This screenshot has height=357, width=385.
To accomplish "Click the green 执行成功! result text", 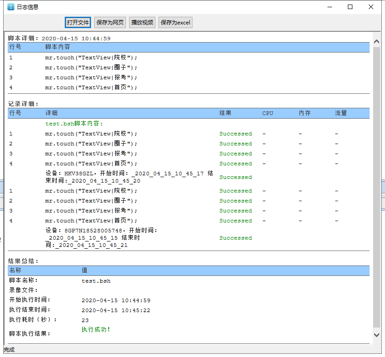I will coord(96,329).
